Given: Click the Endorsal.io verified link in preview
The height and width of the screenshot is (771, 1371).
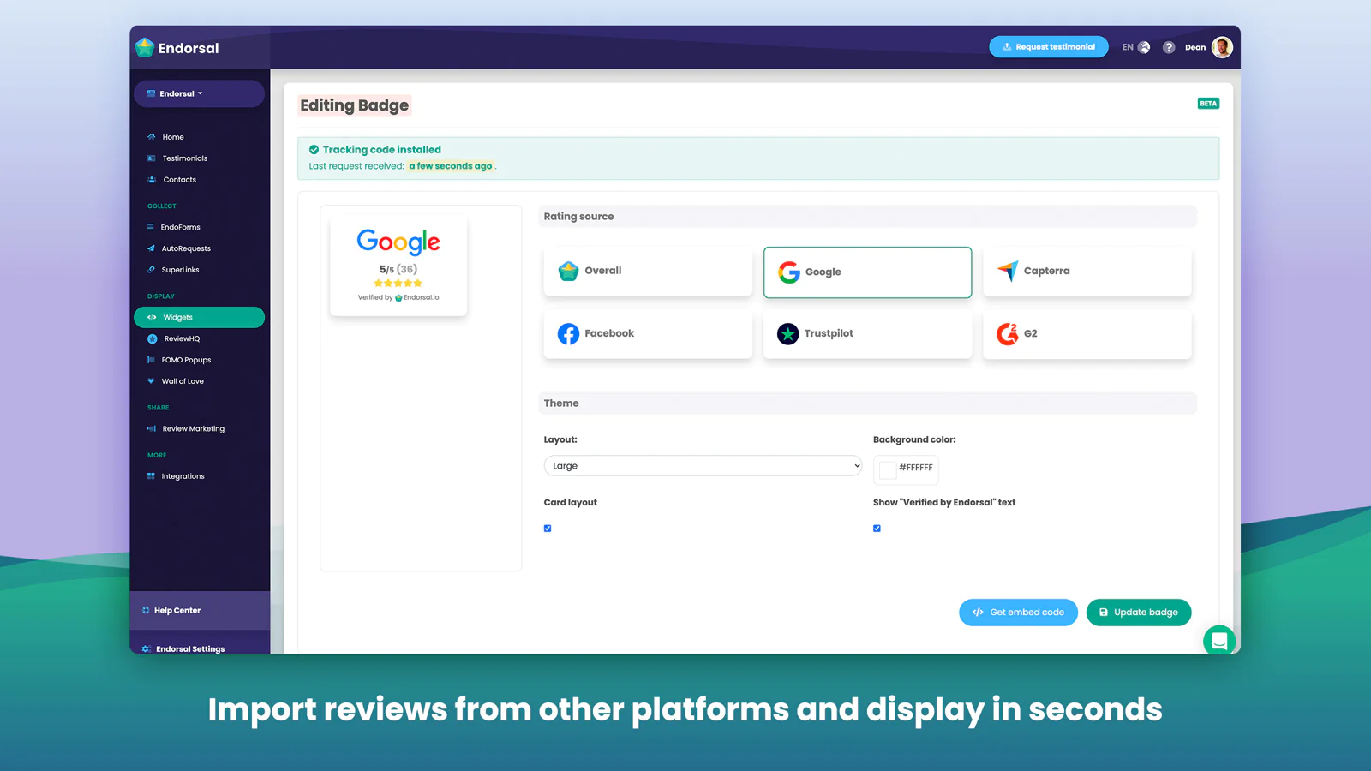Looking at the screenshot, I should [416, 297].
